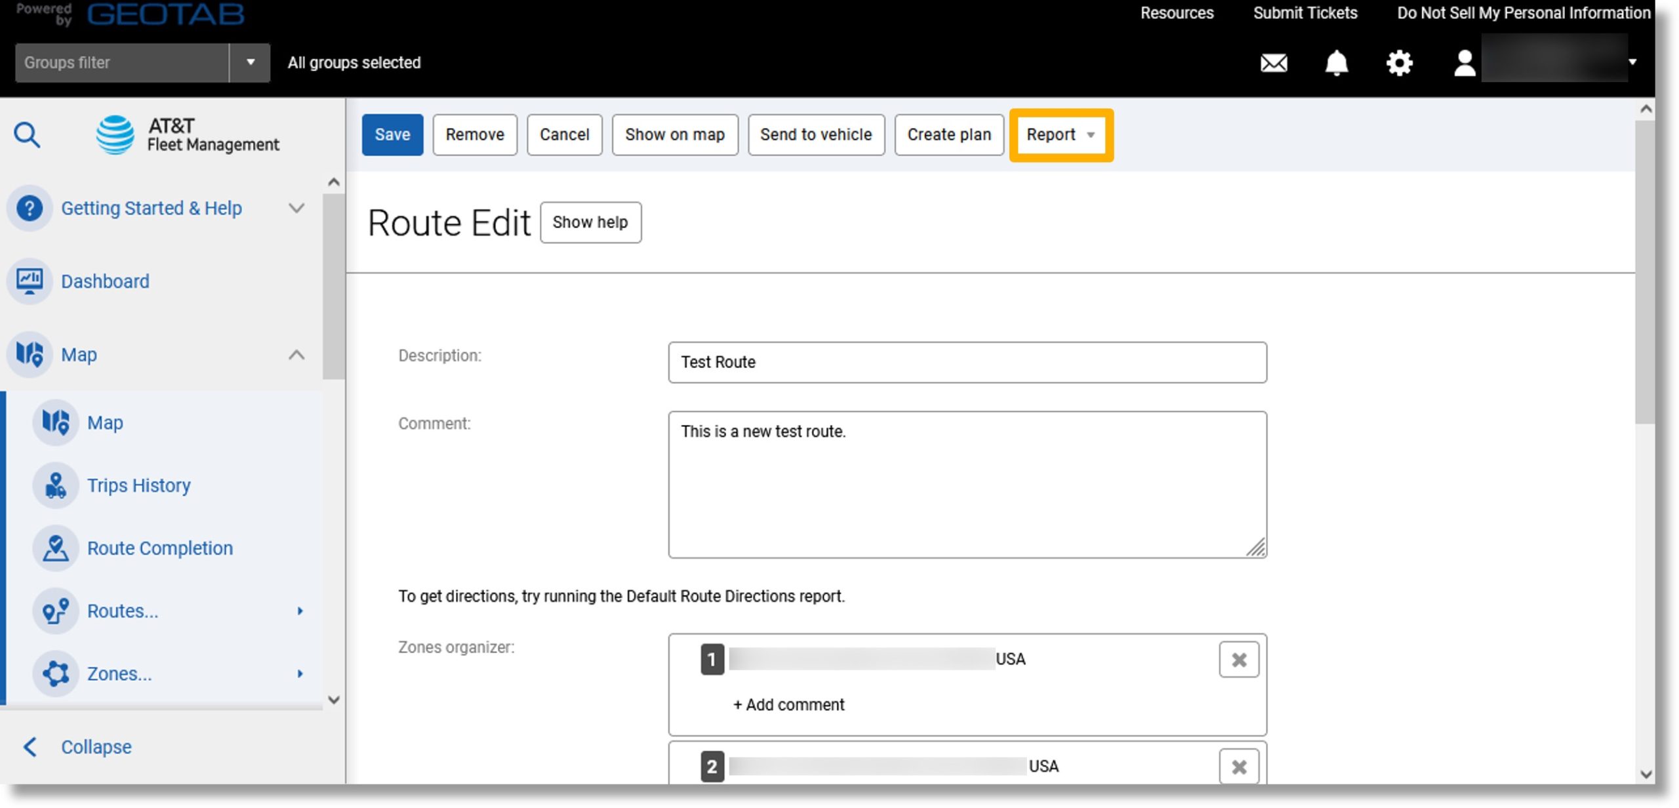
Task: Click the Remove button
Action: pos(475,134)
